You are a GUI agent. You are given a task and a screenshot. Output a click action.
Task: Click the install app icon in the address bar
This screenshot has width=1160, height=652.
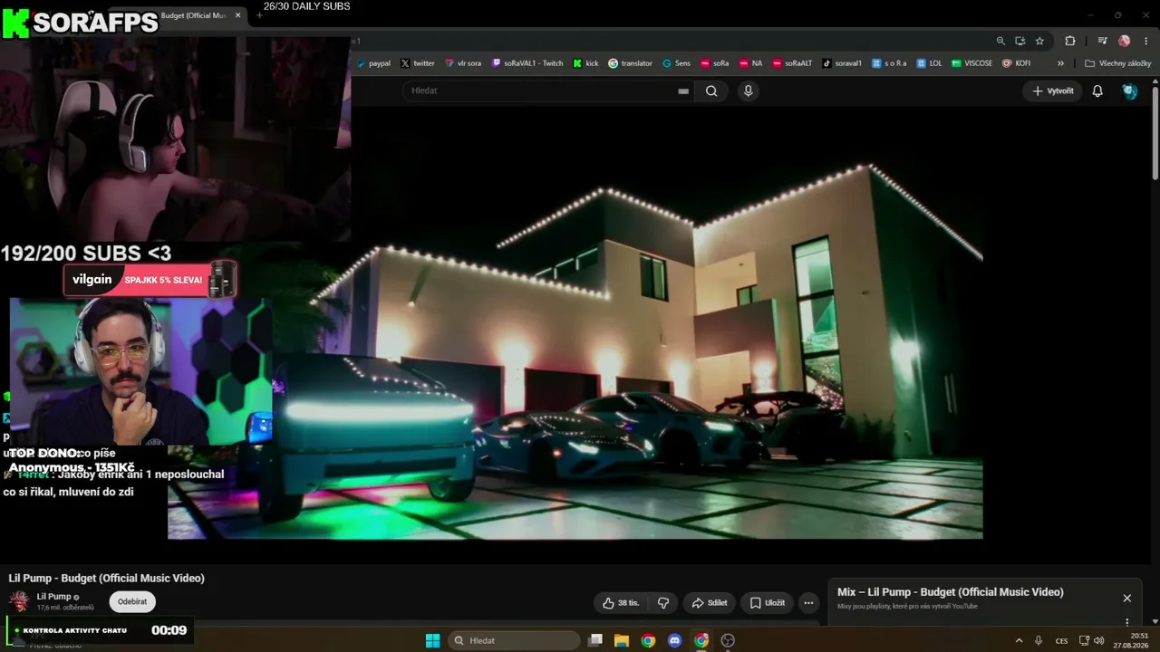point(1020,41)
